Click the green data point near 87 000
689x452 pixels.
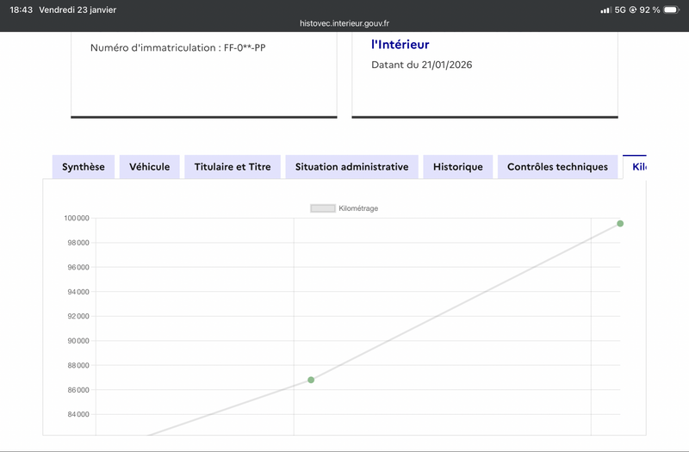click(x=311, y=380)
